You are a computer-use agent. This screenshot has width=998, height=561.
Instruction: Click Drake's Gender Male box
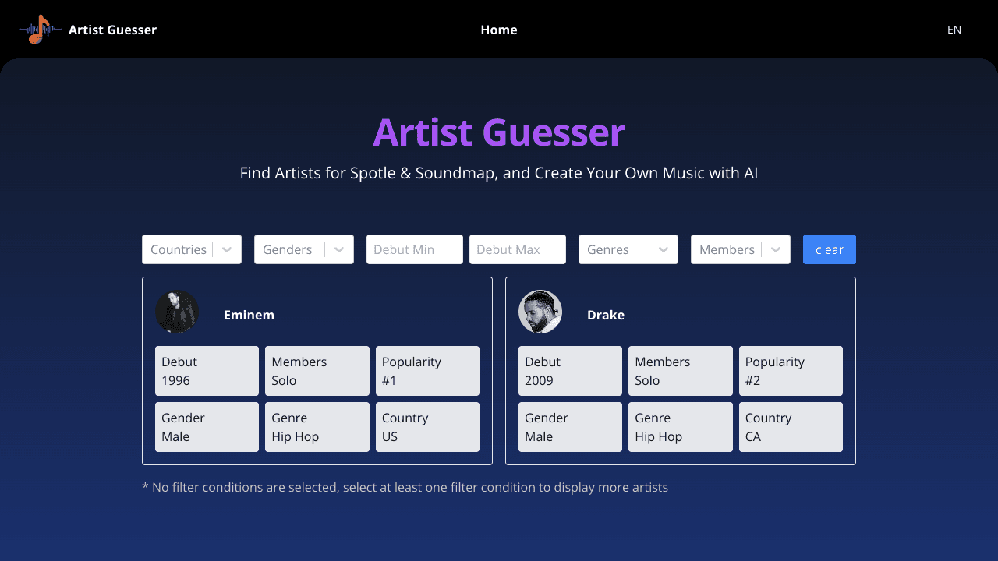click(570, 427)
